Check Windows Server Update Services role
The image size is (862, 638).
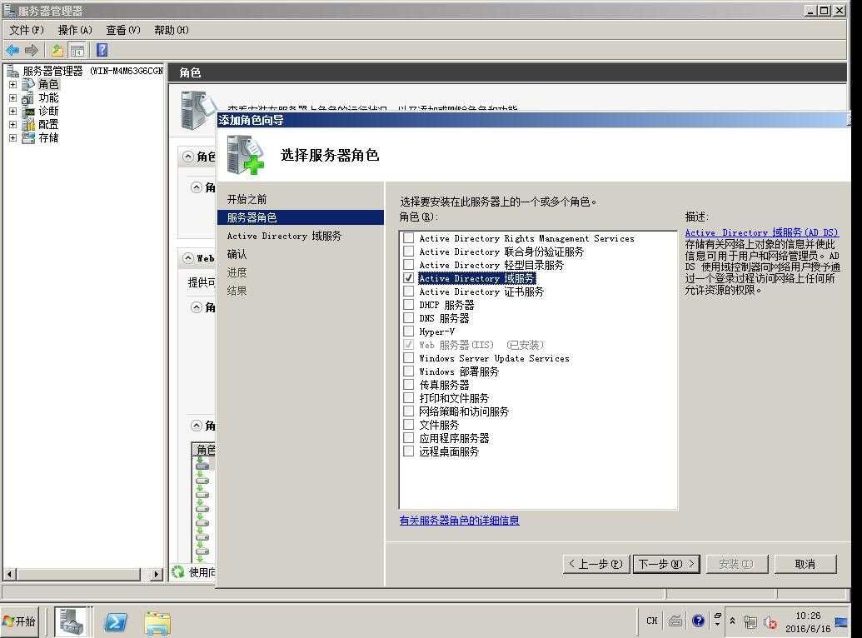point(408,357)
